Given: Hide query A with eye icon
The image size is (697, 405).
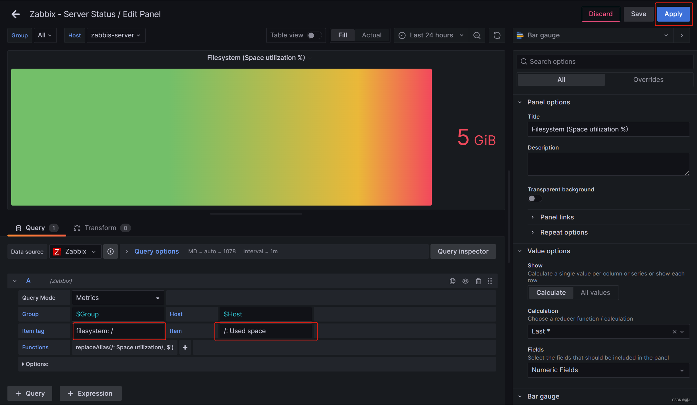Looking at the screenshot, I should [x=465, y=281].
